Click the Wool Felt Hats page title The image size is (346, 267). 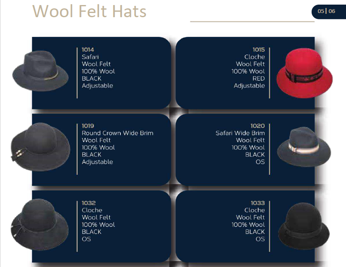(89, 11)
